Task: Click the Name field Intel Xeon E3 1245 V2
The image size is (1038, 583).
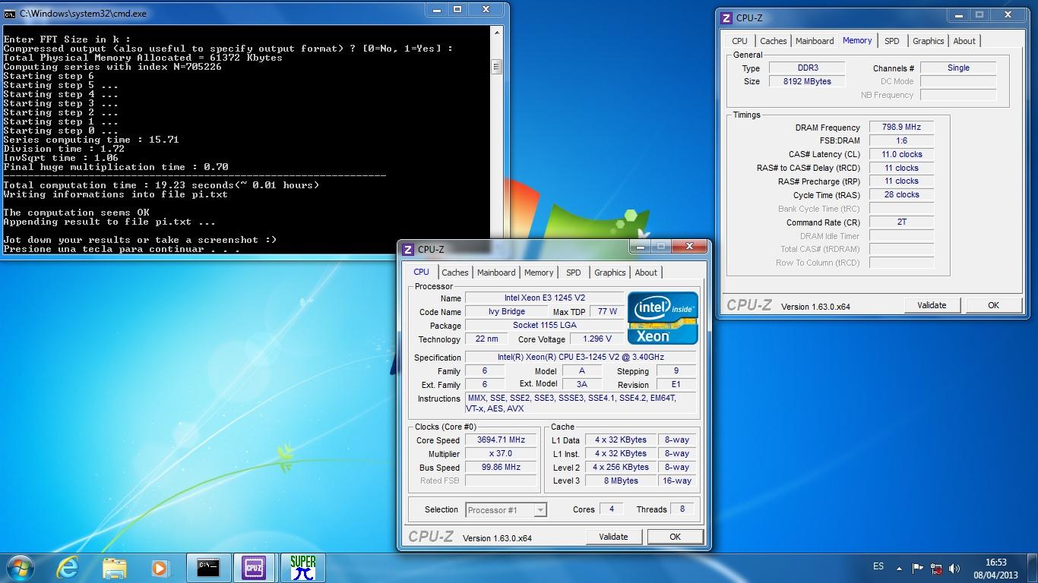Action: coord(545,298)
